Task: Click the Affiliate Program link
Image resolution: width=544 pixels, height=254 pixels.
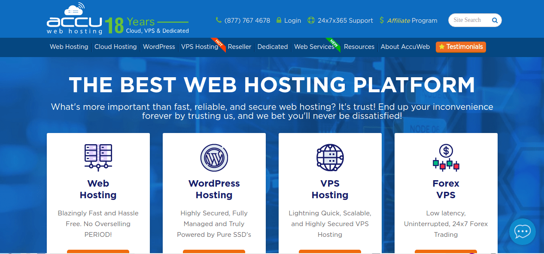Action: 412,20
